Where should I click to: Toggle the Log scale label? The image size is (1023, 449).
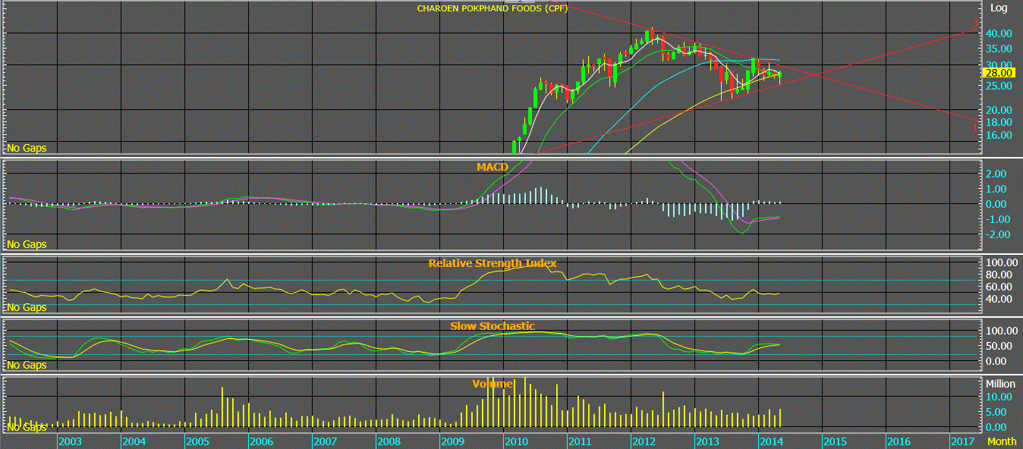tap(999, 8)
